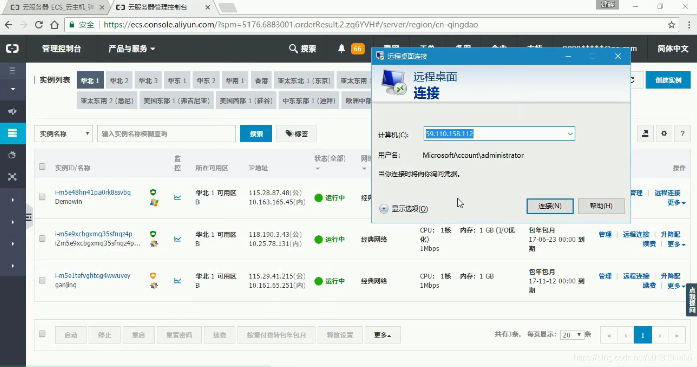Toggle bottom select-all checkbox
Screen dimensions: 697x367
42,334
